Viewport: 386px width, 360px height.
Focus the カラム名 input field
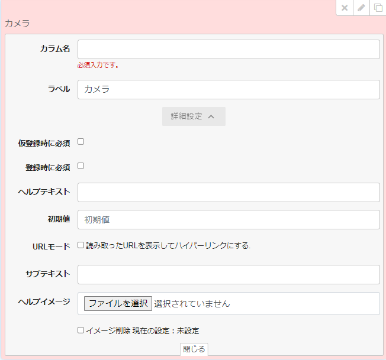pos(229,50)
